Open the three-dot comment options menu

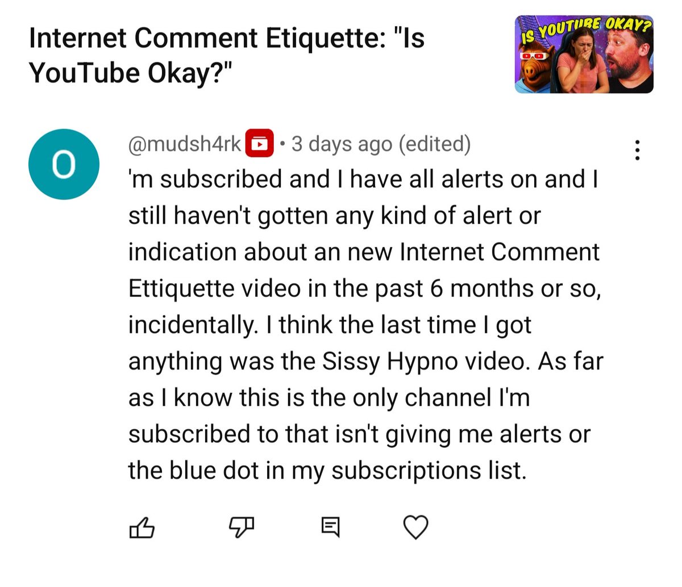click(638, 150)
